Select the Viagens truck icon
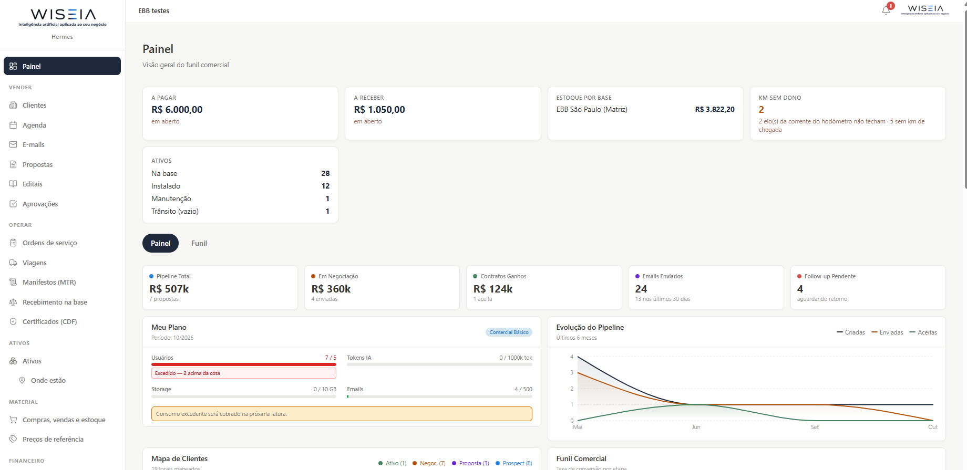The width and height of the screenshot is (967, 470). (x=13, y=263)
